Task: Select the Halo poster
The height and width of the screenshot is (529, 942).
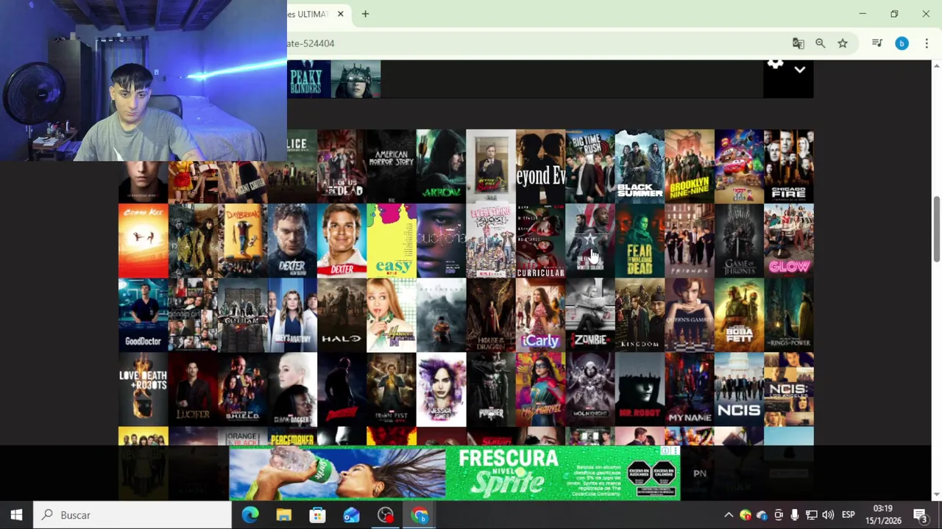Action: pyautogui.click(x=341, y=315)
